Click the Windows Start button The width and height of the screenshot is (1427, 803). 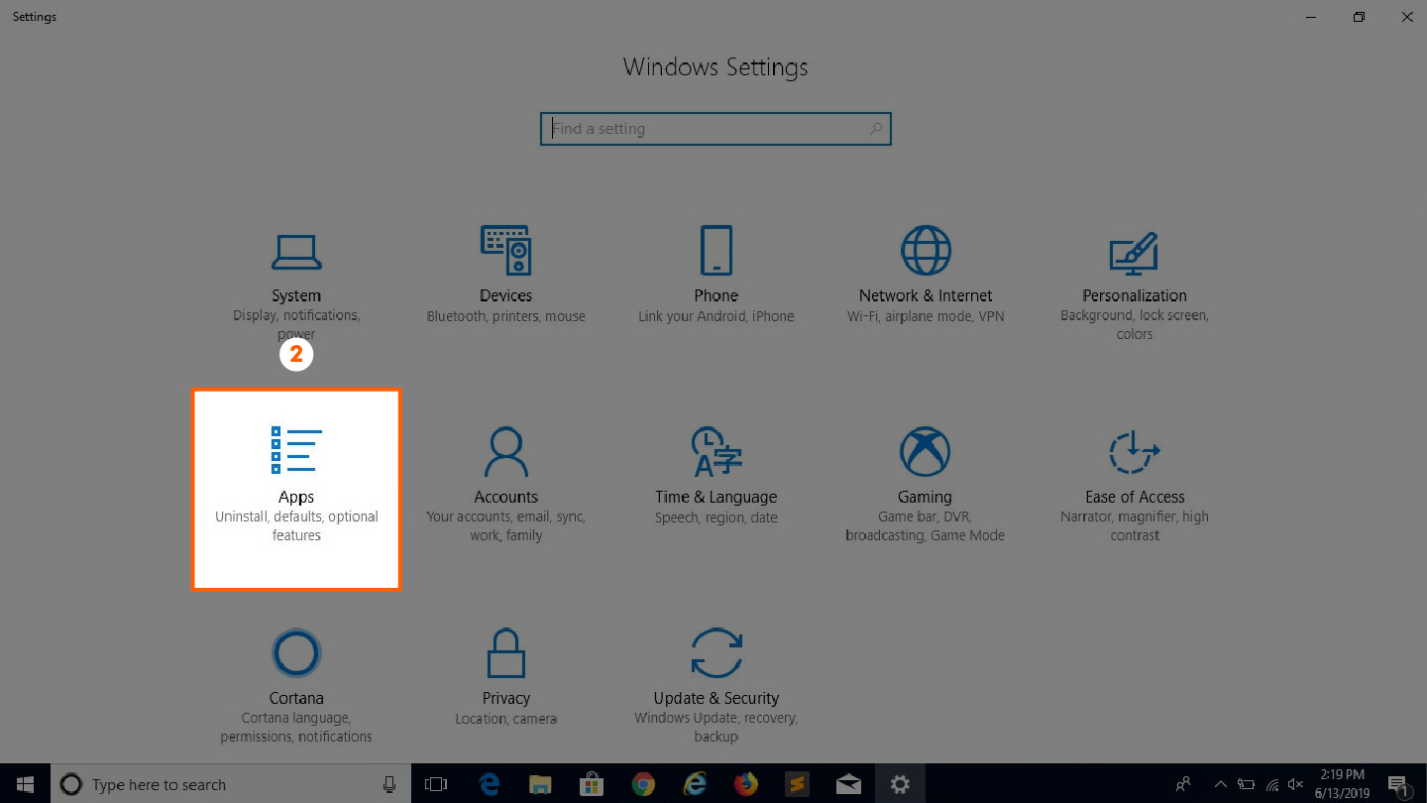25,784
